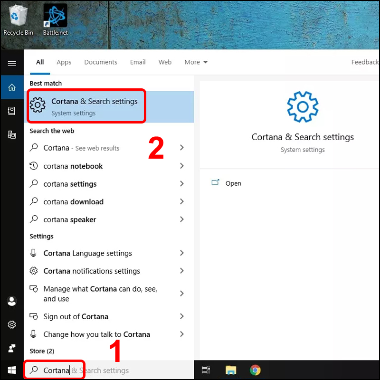Expand arrow next to cortana speaker

(x=182, y=219)
